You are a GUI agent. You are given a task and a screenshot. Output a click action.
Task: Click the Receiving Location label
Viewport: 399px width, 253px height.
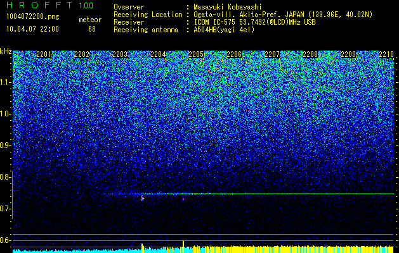tap(148, 15)
